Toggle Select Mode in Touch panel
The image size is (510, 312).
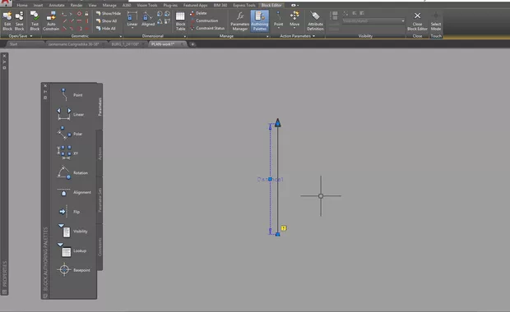(x=436, y=21)
